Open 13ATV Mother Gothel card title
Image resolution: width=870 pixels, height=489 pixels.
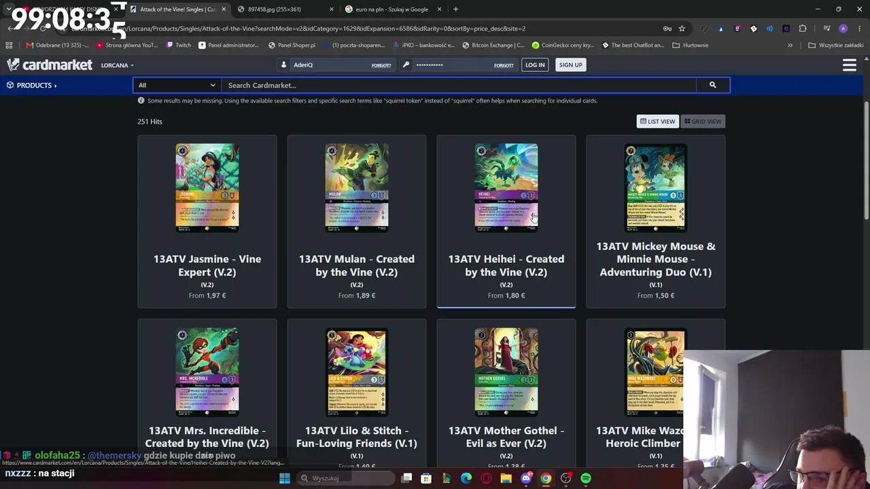pyautogui.click(x=506, y=437)
